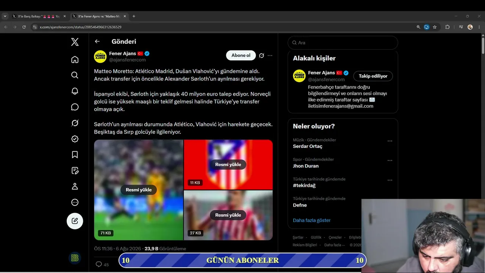Focus the Ara search field
The width and height of the screenshot is (485, 273).
[x=343, y=42]
